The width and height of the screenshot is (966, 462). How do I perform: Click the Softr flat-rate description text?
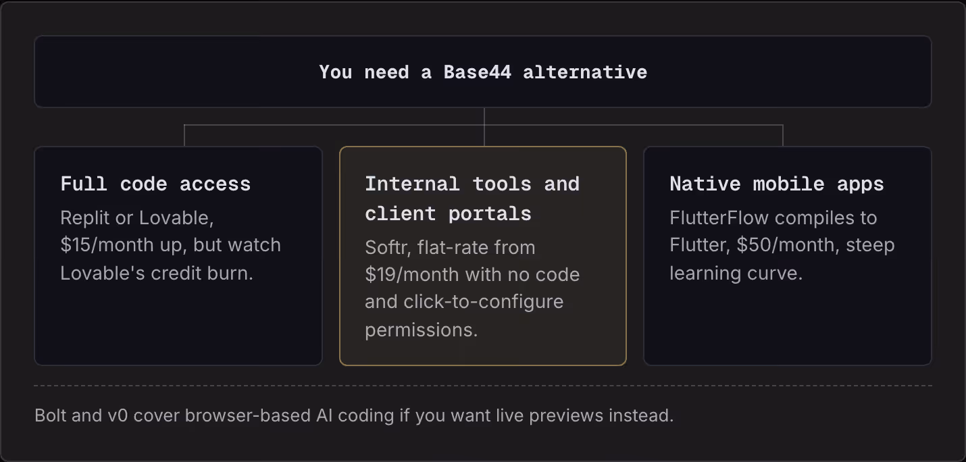coord(472,288)
